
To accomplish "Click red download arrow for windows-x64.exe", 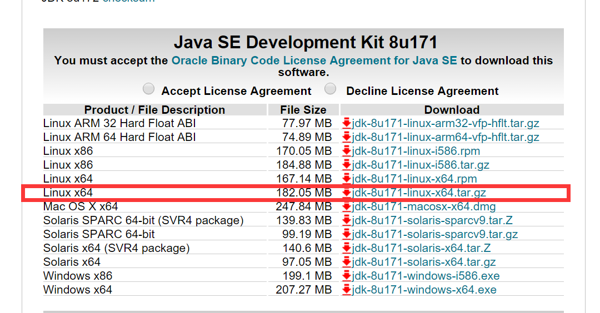I will [x=347, y=289].
